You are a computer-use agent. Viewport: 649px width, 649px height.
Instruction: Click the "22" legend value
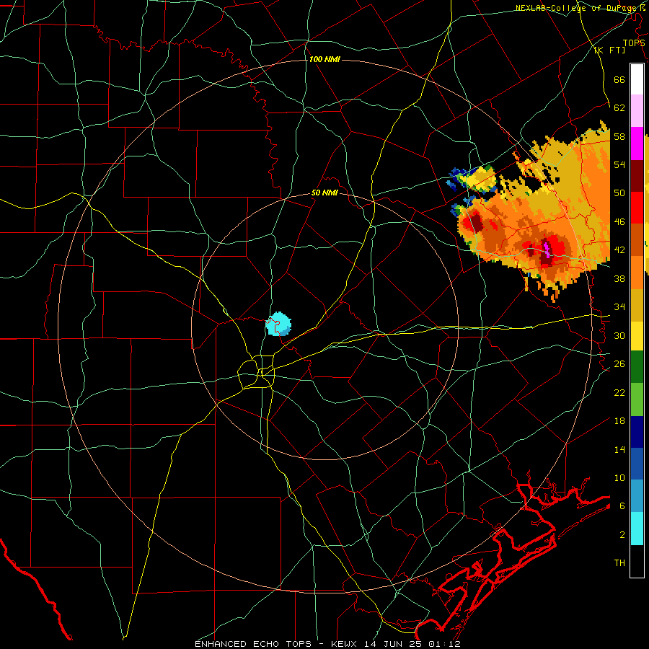pyautogui.click(x=619, y=392)
